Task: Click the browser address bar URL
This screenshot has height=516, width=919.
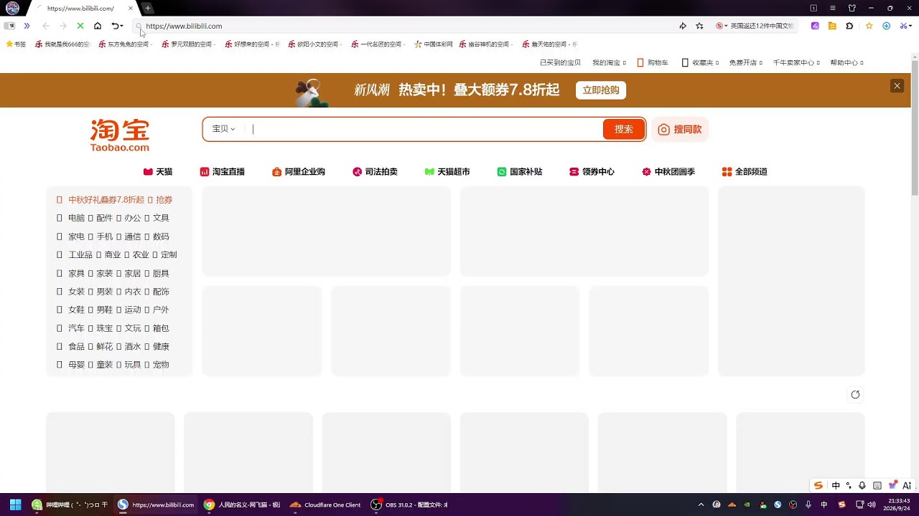Action: [x=184, y=26]
